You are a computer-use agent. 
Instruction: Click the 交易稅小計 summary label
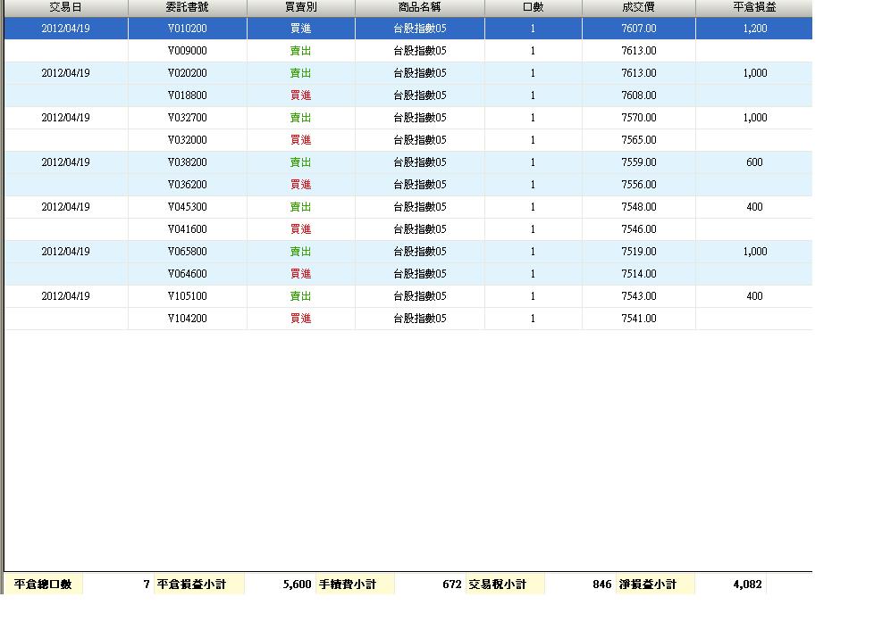click(497, 585)
